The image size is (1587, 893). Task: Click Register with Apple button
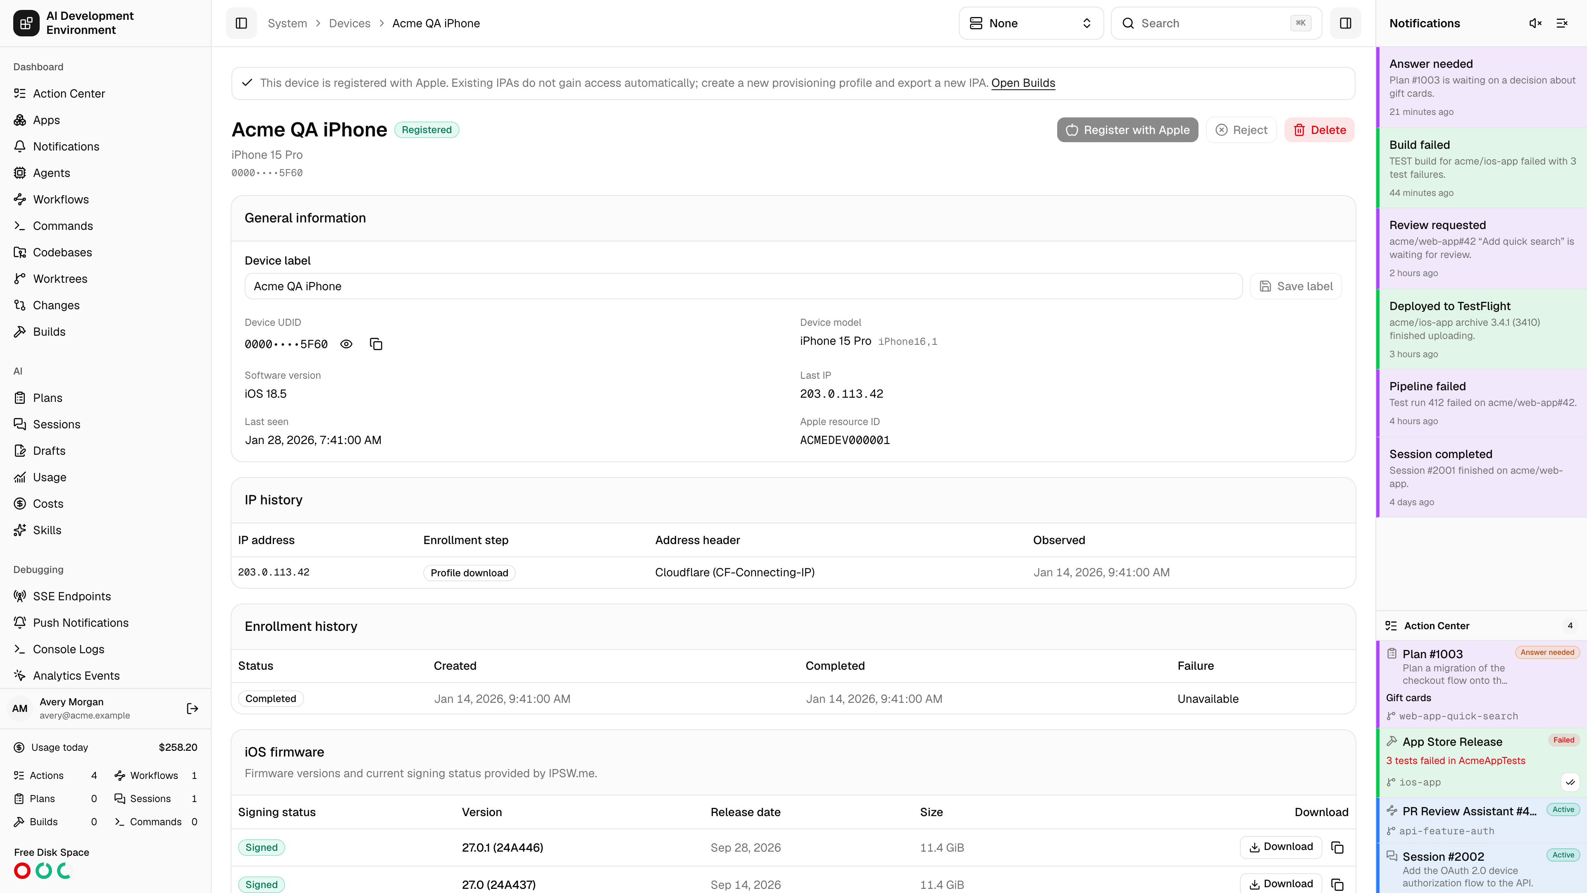[1127, 130]
